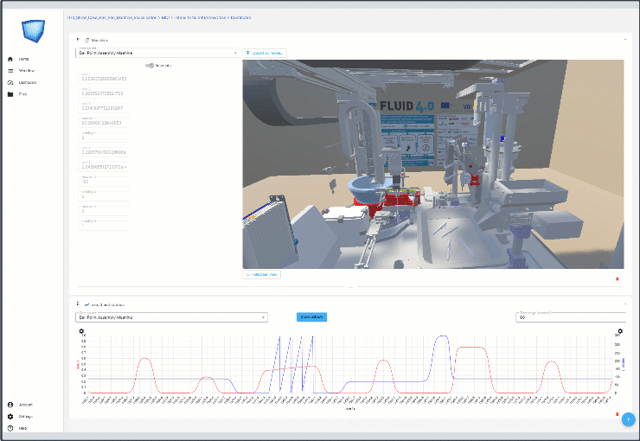The height and width of the screenshot is (441, 640).
Task: Open the Files folder icon
Action: coord(10,93)
